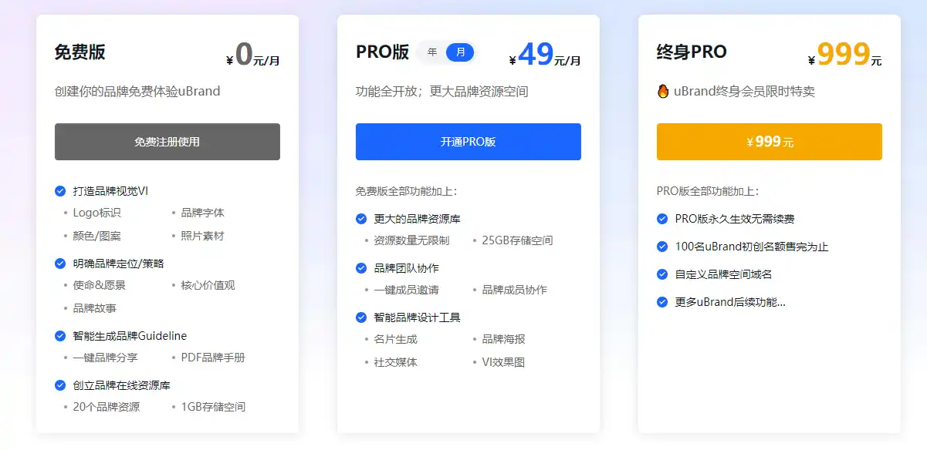Select the 月 billing option
The width and height of the screenshot is (927, 450).
(460, 52)
